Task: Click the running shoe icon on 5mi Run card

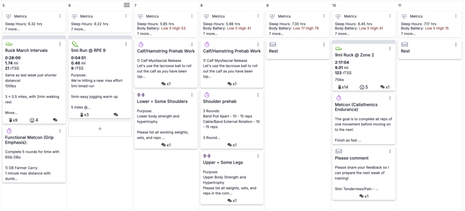Action: [75, 44]
